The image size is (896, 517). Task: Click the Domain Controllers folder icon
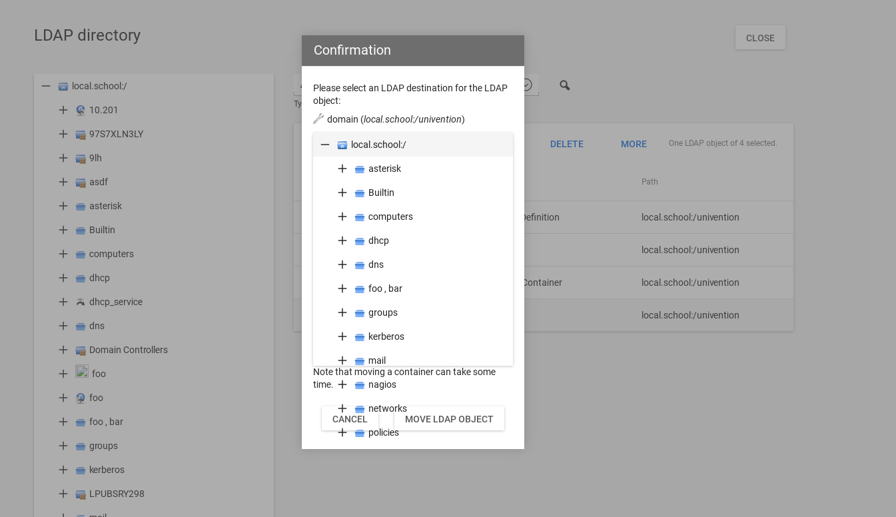(81, 350)
